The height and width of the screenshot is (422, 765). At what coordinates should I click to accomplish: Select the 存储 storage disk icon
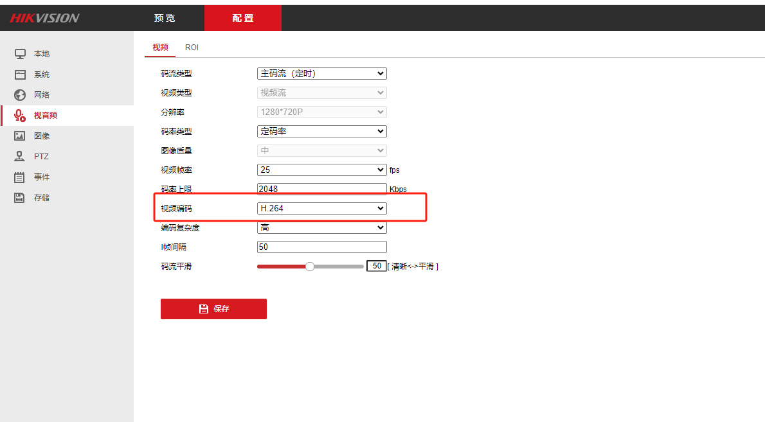click(x=19, y=197)
